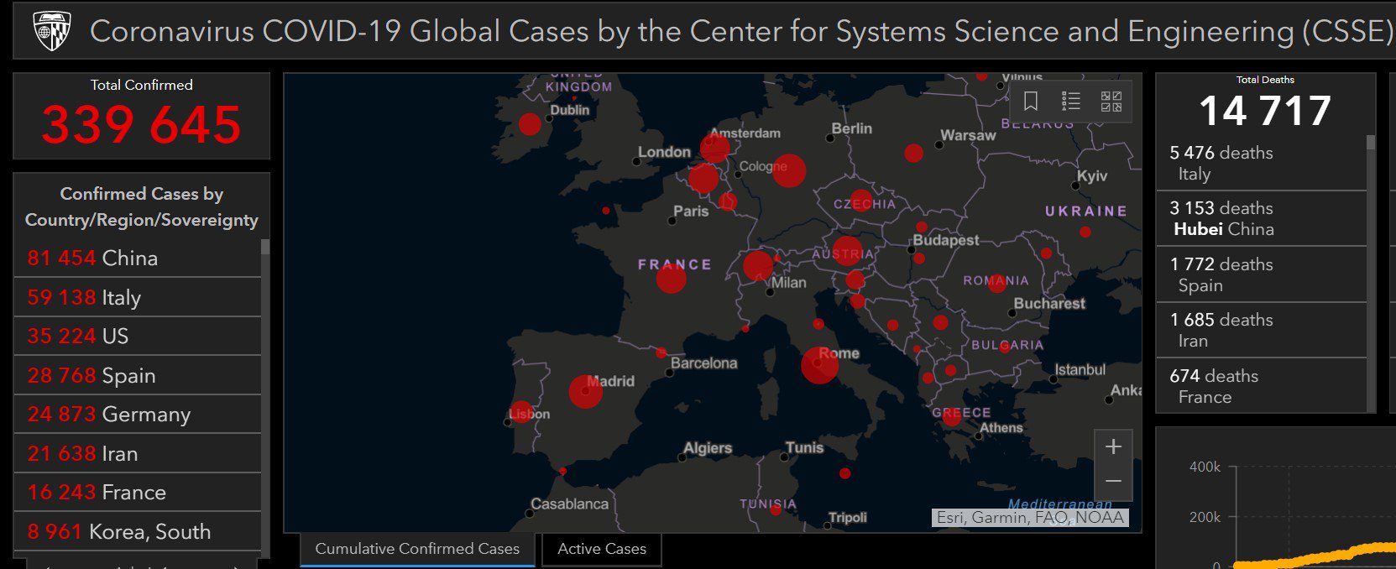Click the red circle over Austria
The width and height of the screenshot is (1396, 569).
point(846,250)
